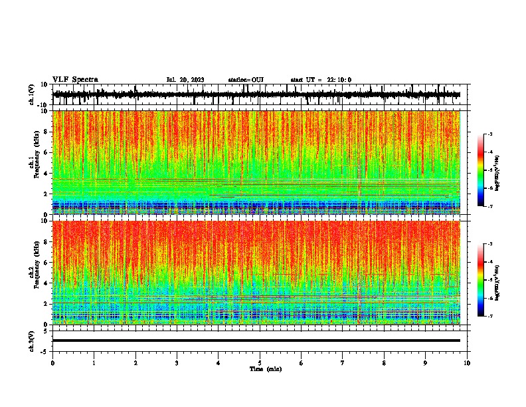
Task: Click the ch.2 spectrogram plot
Action: click(256, 273)
